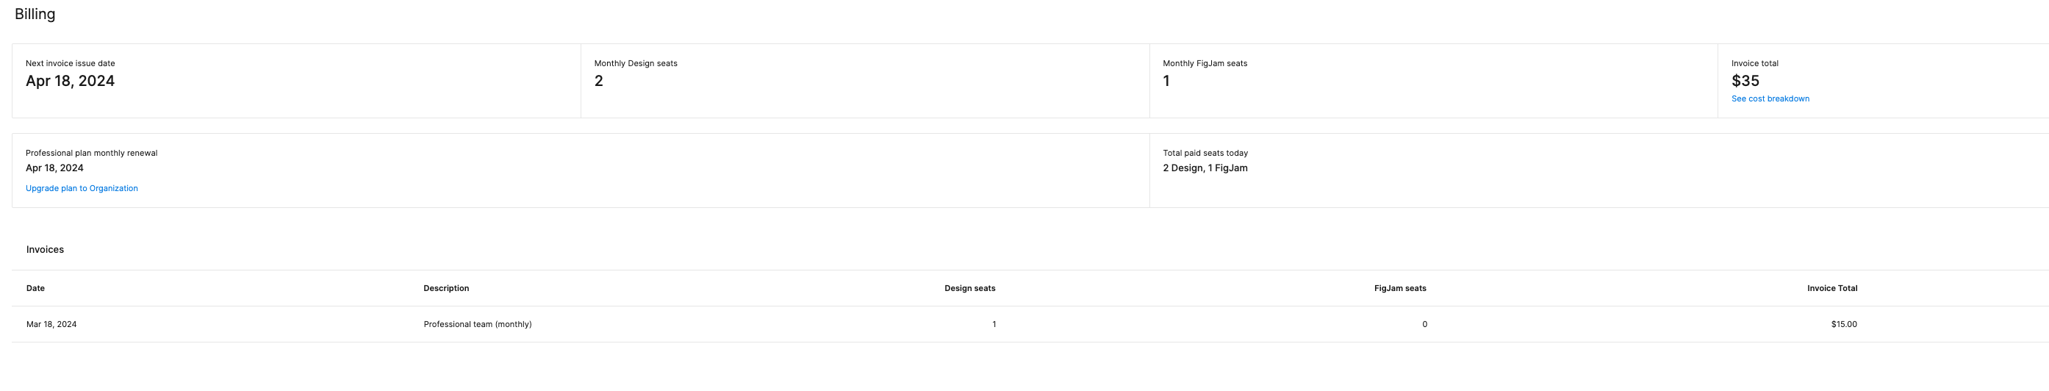The height and width of the screenshot is (391, 2049).
Task: Click the $15.00 invoice total cell
Action: click(x=1843, y=324)
